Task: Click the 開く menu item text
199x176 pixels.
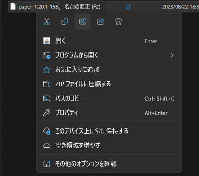Action: [60, 41]
